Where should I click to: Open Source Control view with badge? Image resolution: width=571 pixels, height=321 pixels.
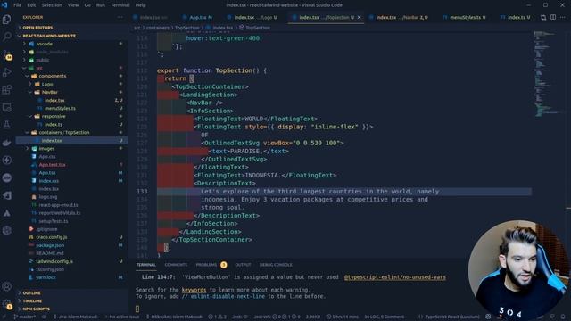tap(6, 54)
